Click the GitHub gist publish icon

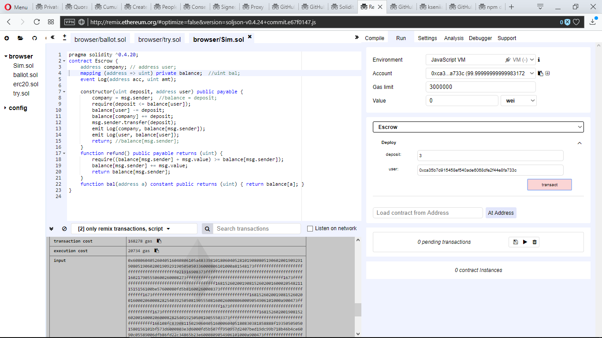pos(34,38)
